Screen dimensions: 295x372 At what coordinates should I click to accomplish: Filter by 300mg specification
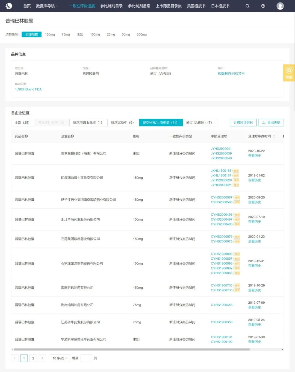pos(142,34)
